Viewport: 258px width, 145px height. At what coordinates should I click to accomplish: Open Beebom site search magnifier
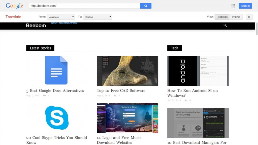(x=225, y=25)
